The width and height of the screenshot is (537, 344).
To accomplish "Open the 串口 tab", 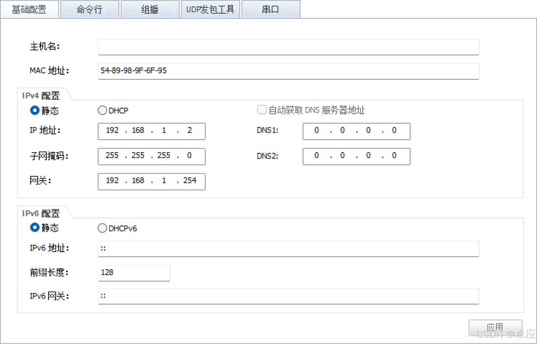I will pos(271,9).
